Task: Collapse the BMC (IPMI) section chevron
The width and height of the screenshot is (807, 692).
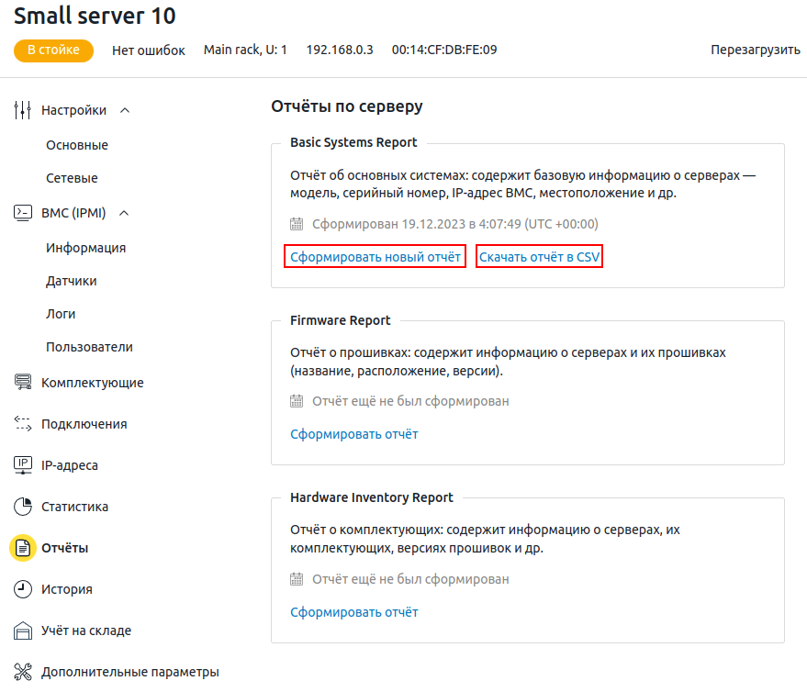Action: [x=124, y=213]
